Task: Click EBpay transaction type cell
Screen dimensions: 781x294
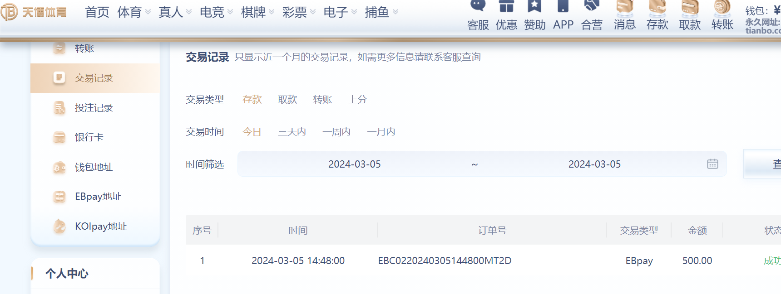Action: [639, 261]
